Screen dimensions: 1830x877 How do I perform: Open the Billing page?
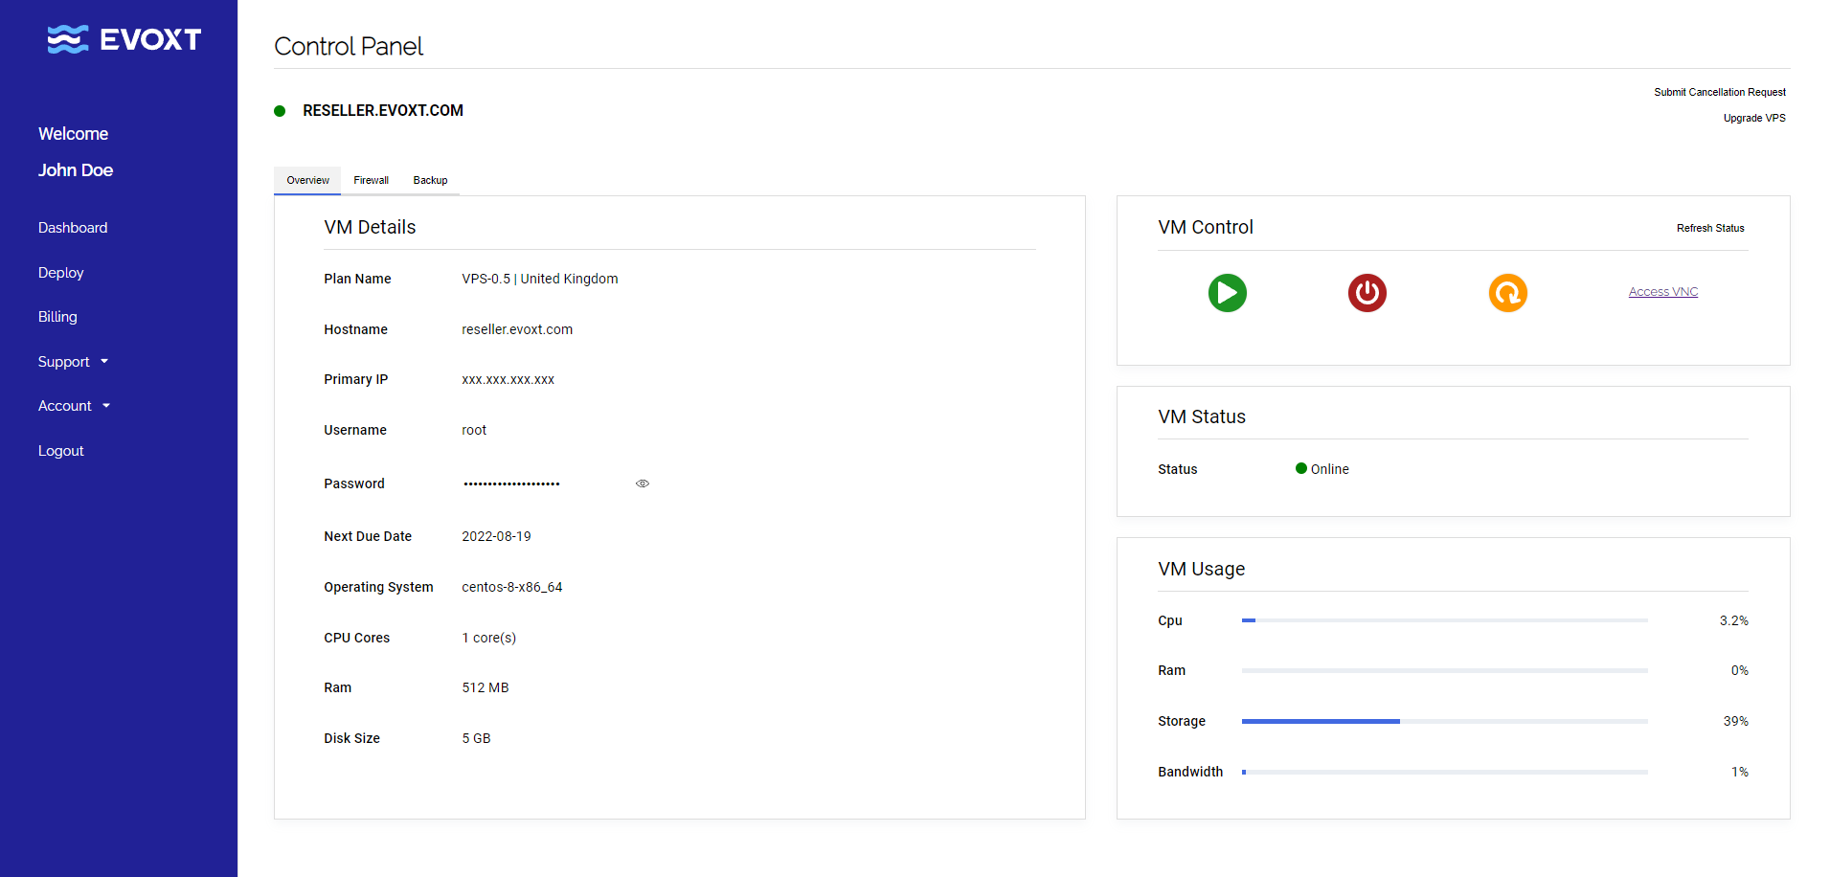click(x=57, y=317)
